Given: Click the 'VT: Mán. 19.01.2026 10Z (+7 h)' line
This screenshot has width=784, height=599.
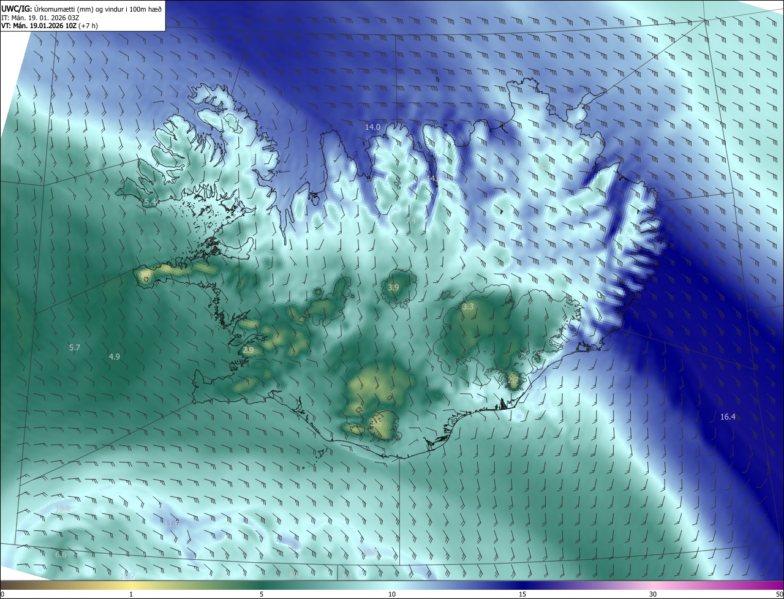Looking at the screenshot, I should click(50, 26).
